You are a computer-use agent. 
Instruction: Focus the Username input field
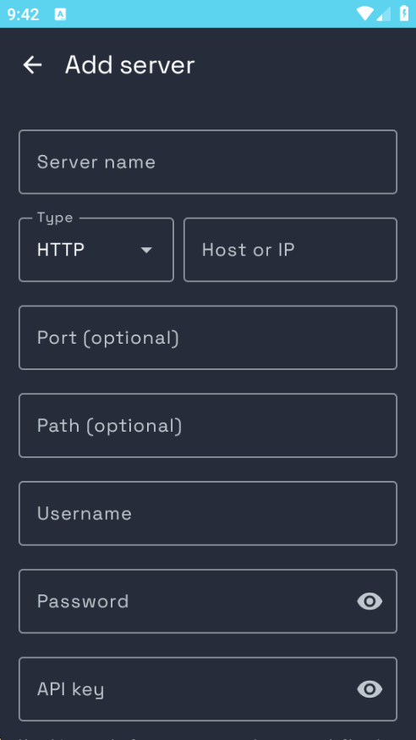point(208,513)
